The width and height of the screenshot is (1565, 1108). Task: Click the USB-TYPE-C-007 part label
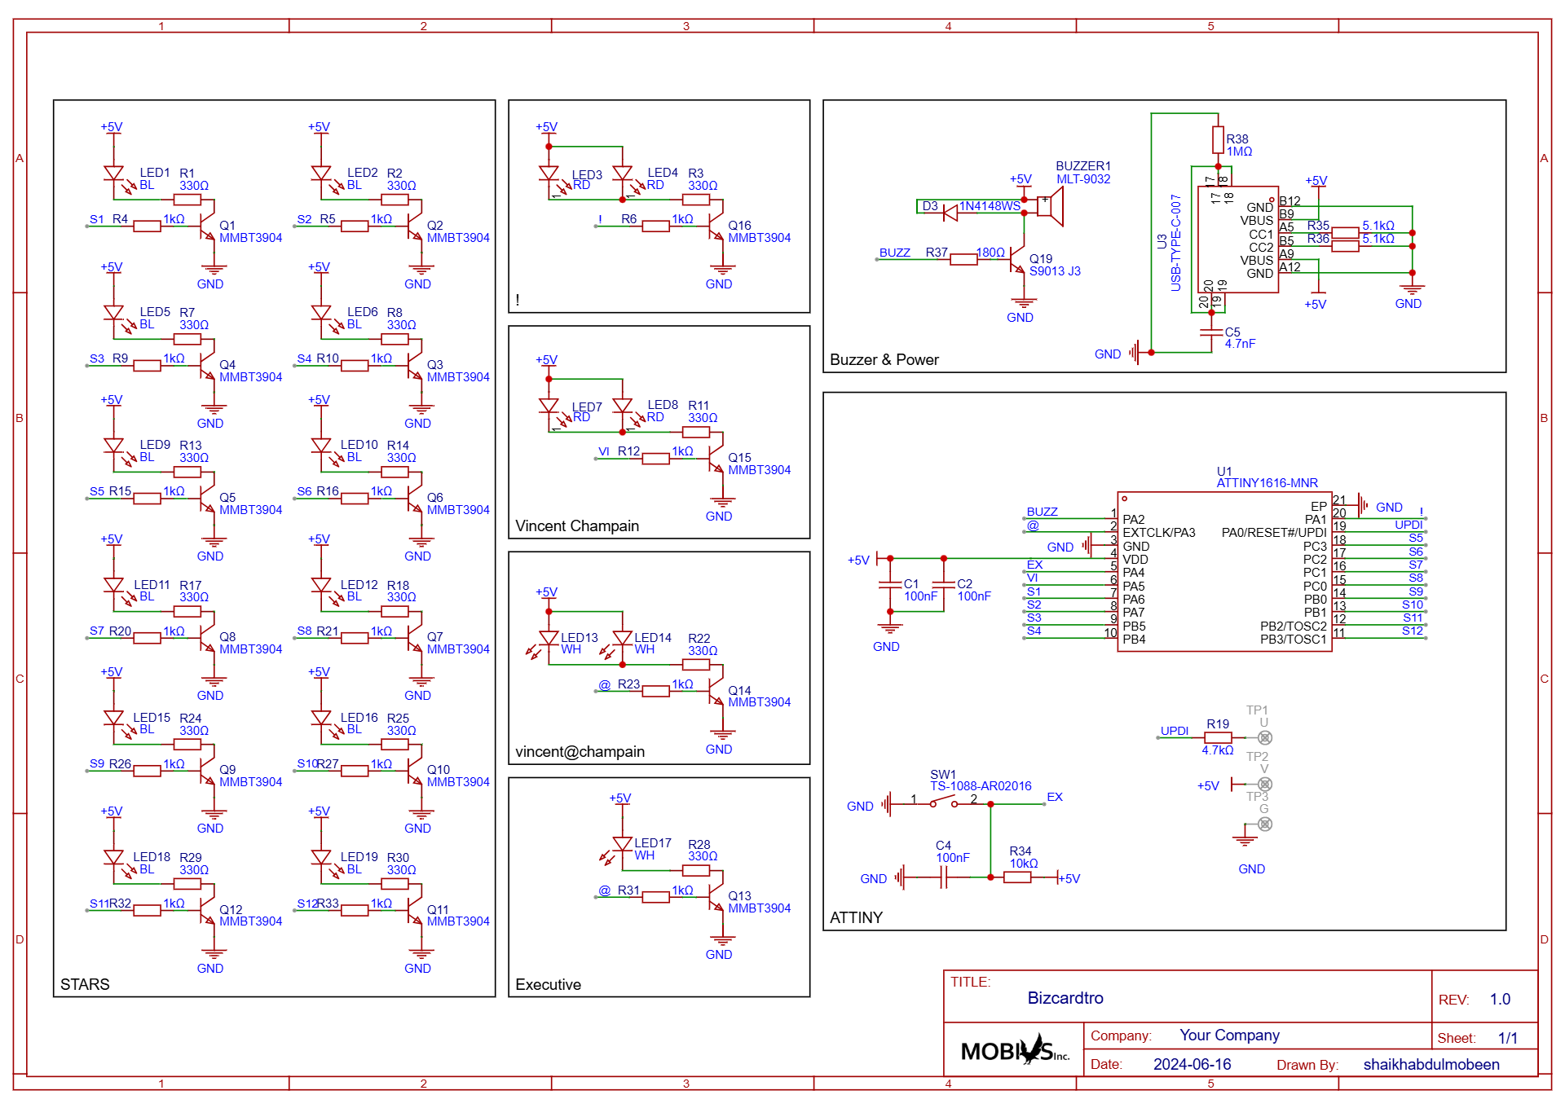[1175, 242]
